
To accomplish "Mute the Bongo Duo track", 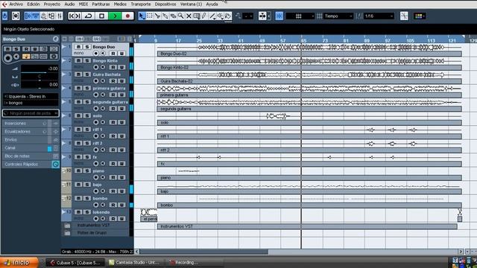I will pos(78,47).
